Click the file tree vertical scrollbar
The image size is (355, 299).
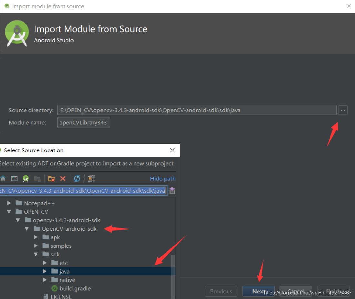(x=173, y=276)
